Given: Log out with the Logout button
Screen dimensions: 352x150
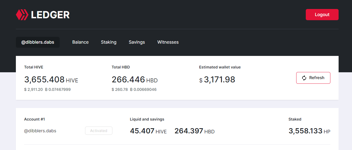Looking at the screenshot, I should click(x=322, y=15).
